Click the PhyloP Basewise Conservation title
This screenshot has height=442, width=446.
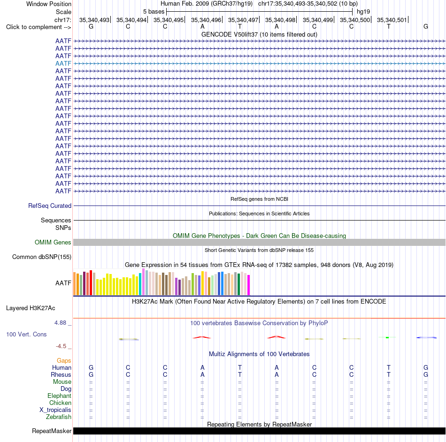[x=259, y=323]
